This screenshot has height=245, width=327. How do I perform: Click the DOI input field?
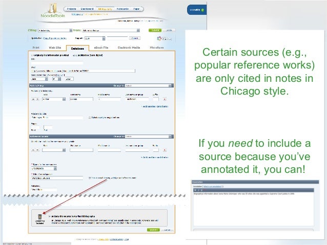click(x=57, y=62)
